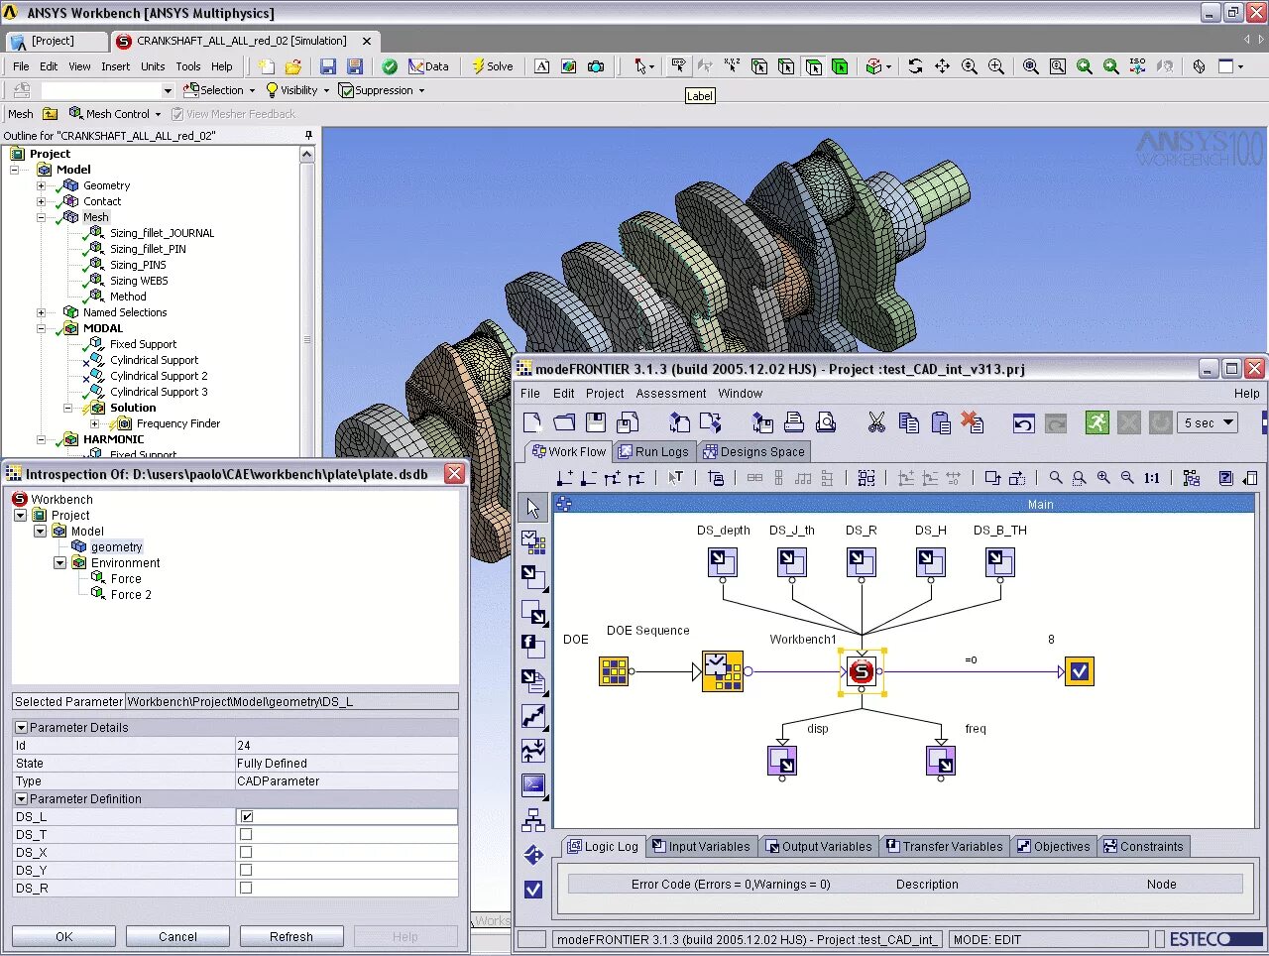The width and height of the screenshot is (1269, 956).
Task: Click the outline scrollbar up arrow
Action: (x=306, y=155)
